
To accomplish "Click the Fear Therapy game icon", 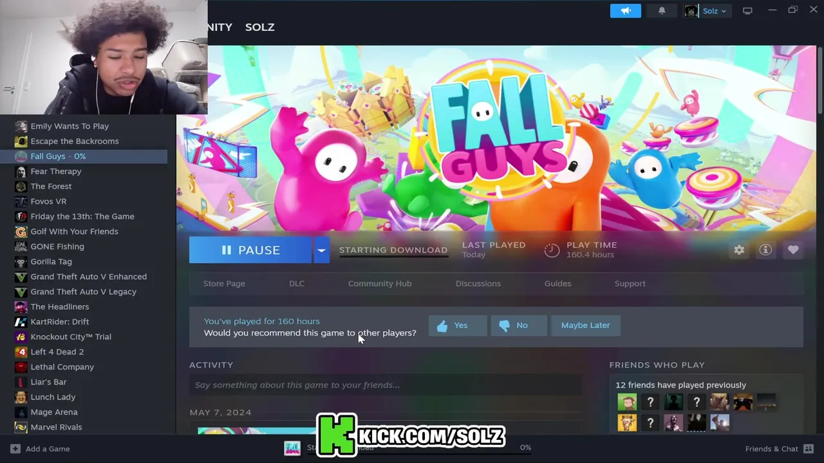I will tap(21, 171).
